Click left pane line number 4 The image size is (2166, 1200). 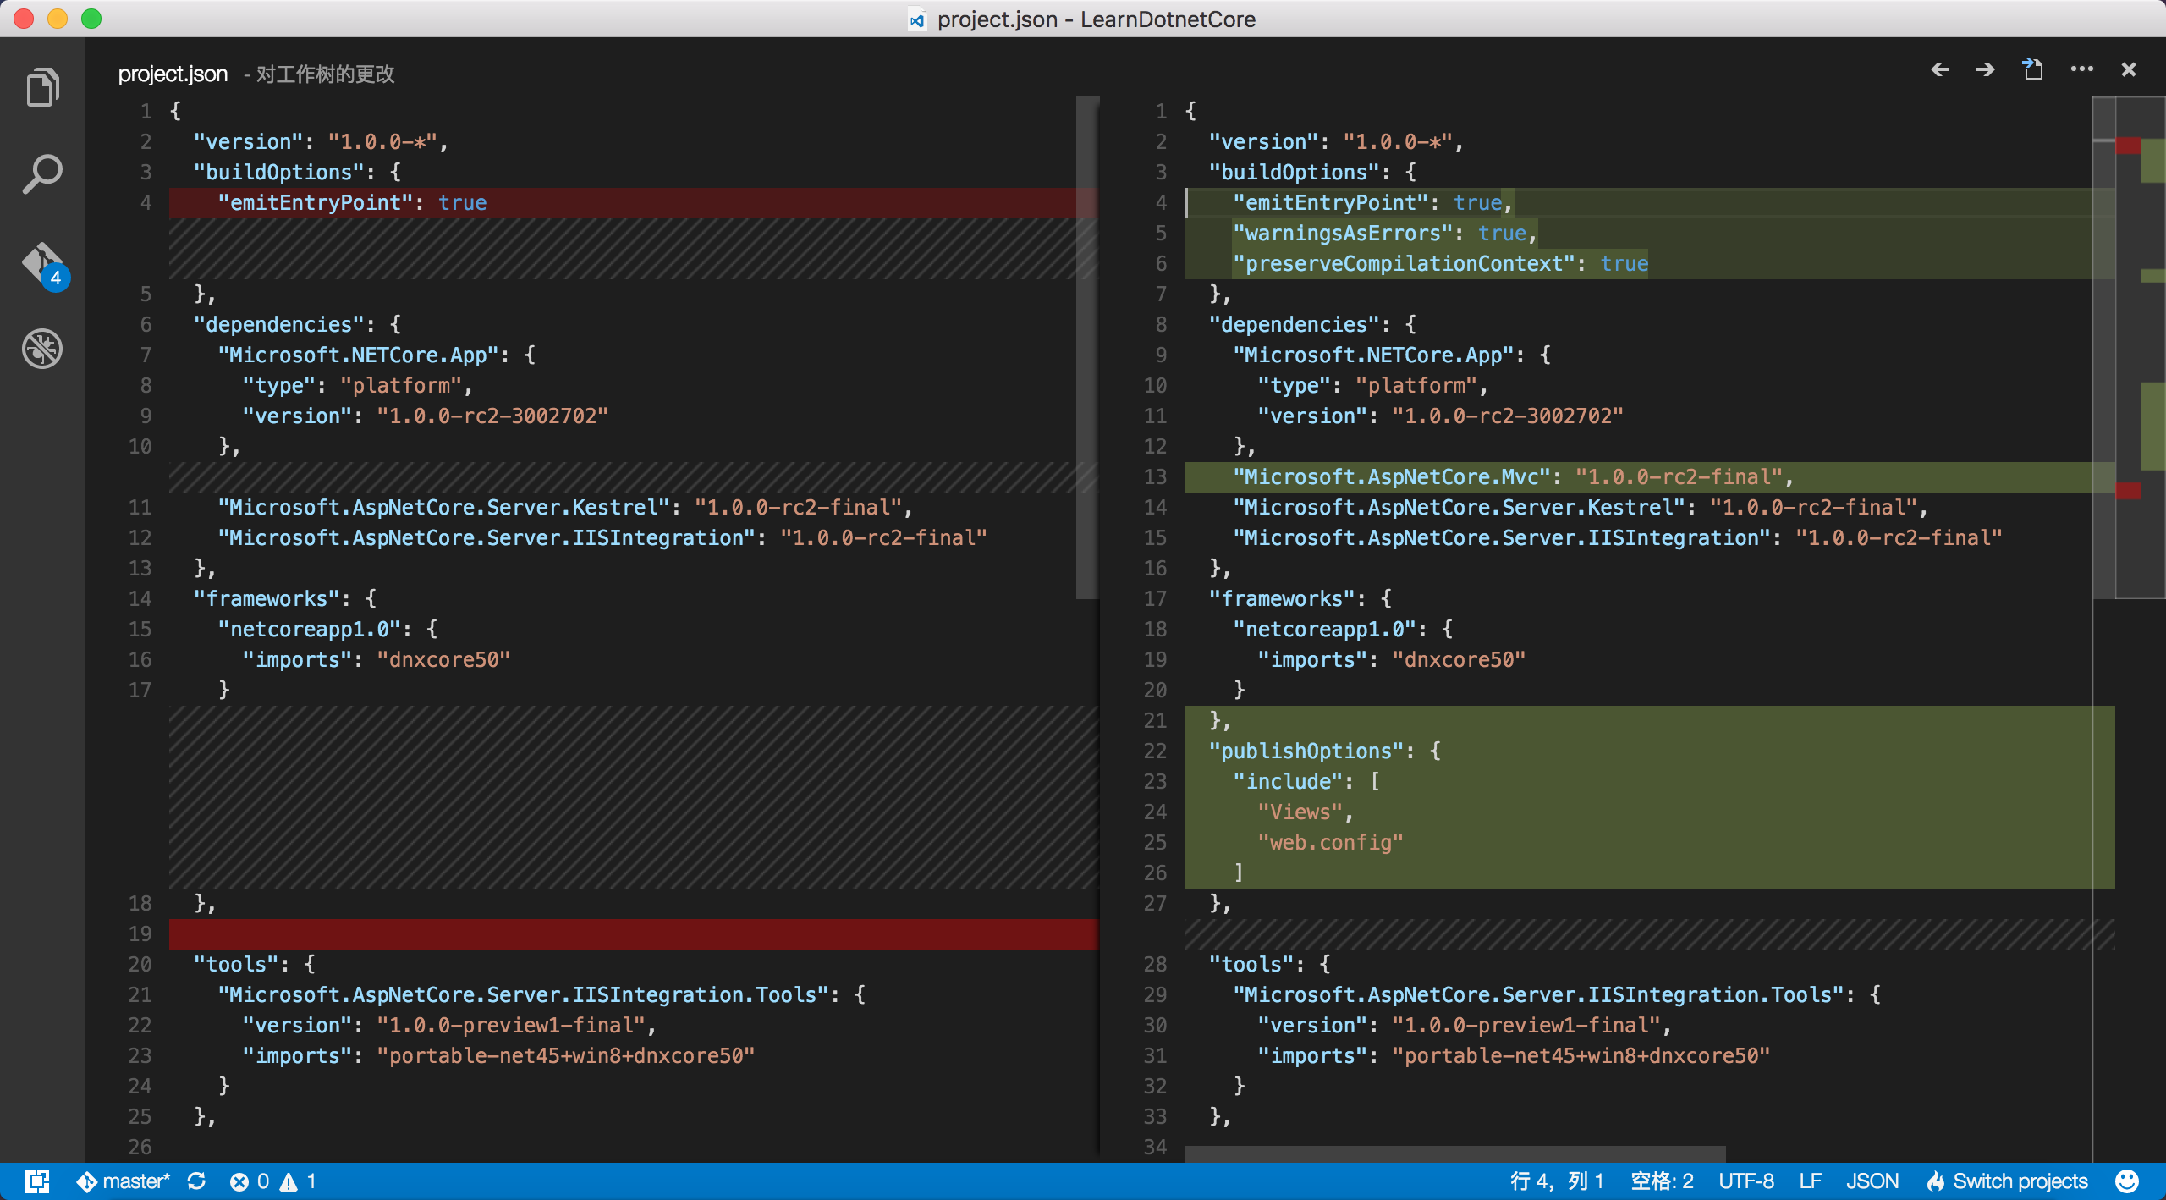point(146,203)
